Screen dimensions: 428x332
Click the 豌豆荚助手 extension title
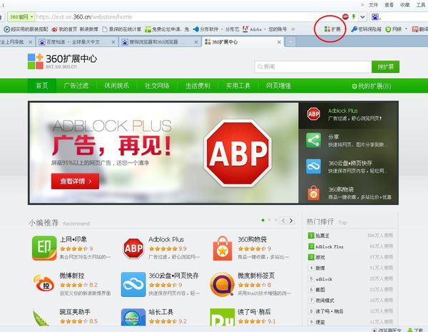point(75,312)
